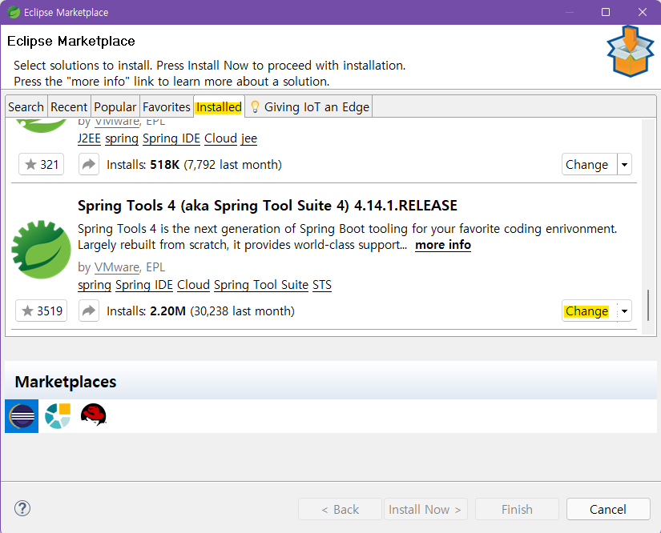The height and width of the screenshot is (533, 661).
Task: Open the Popular tab
Action: [x=115, y=107]
